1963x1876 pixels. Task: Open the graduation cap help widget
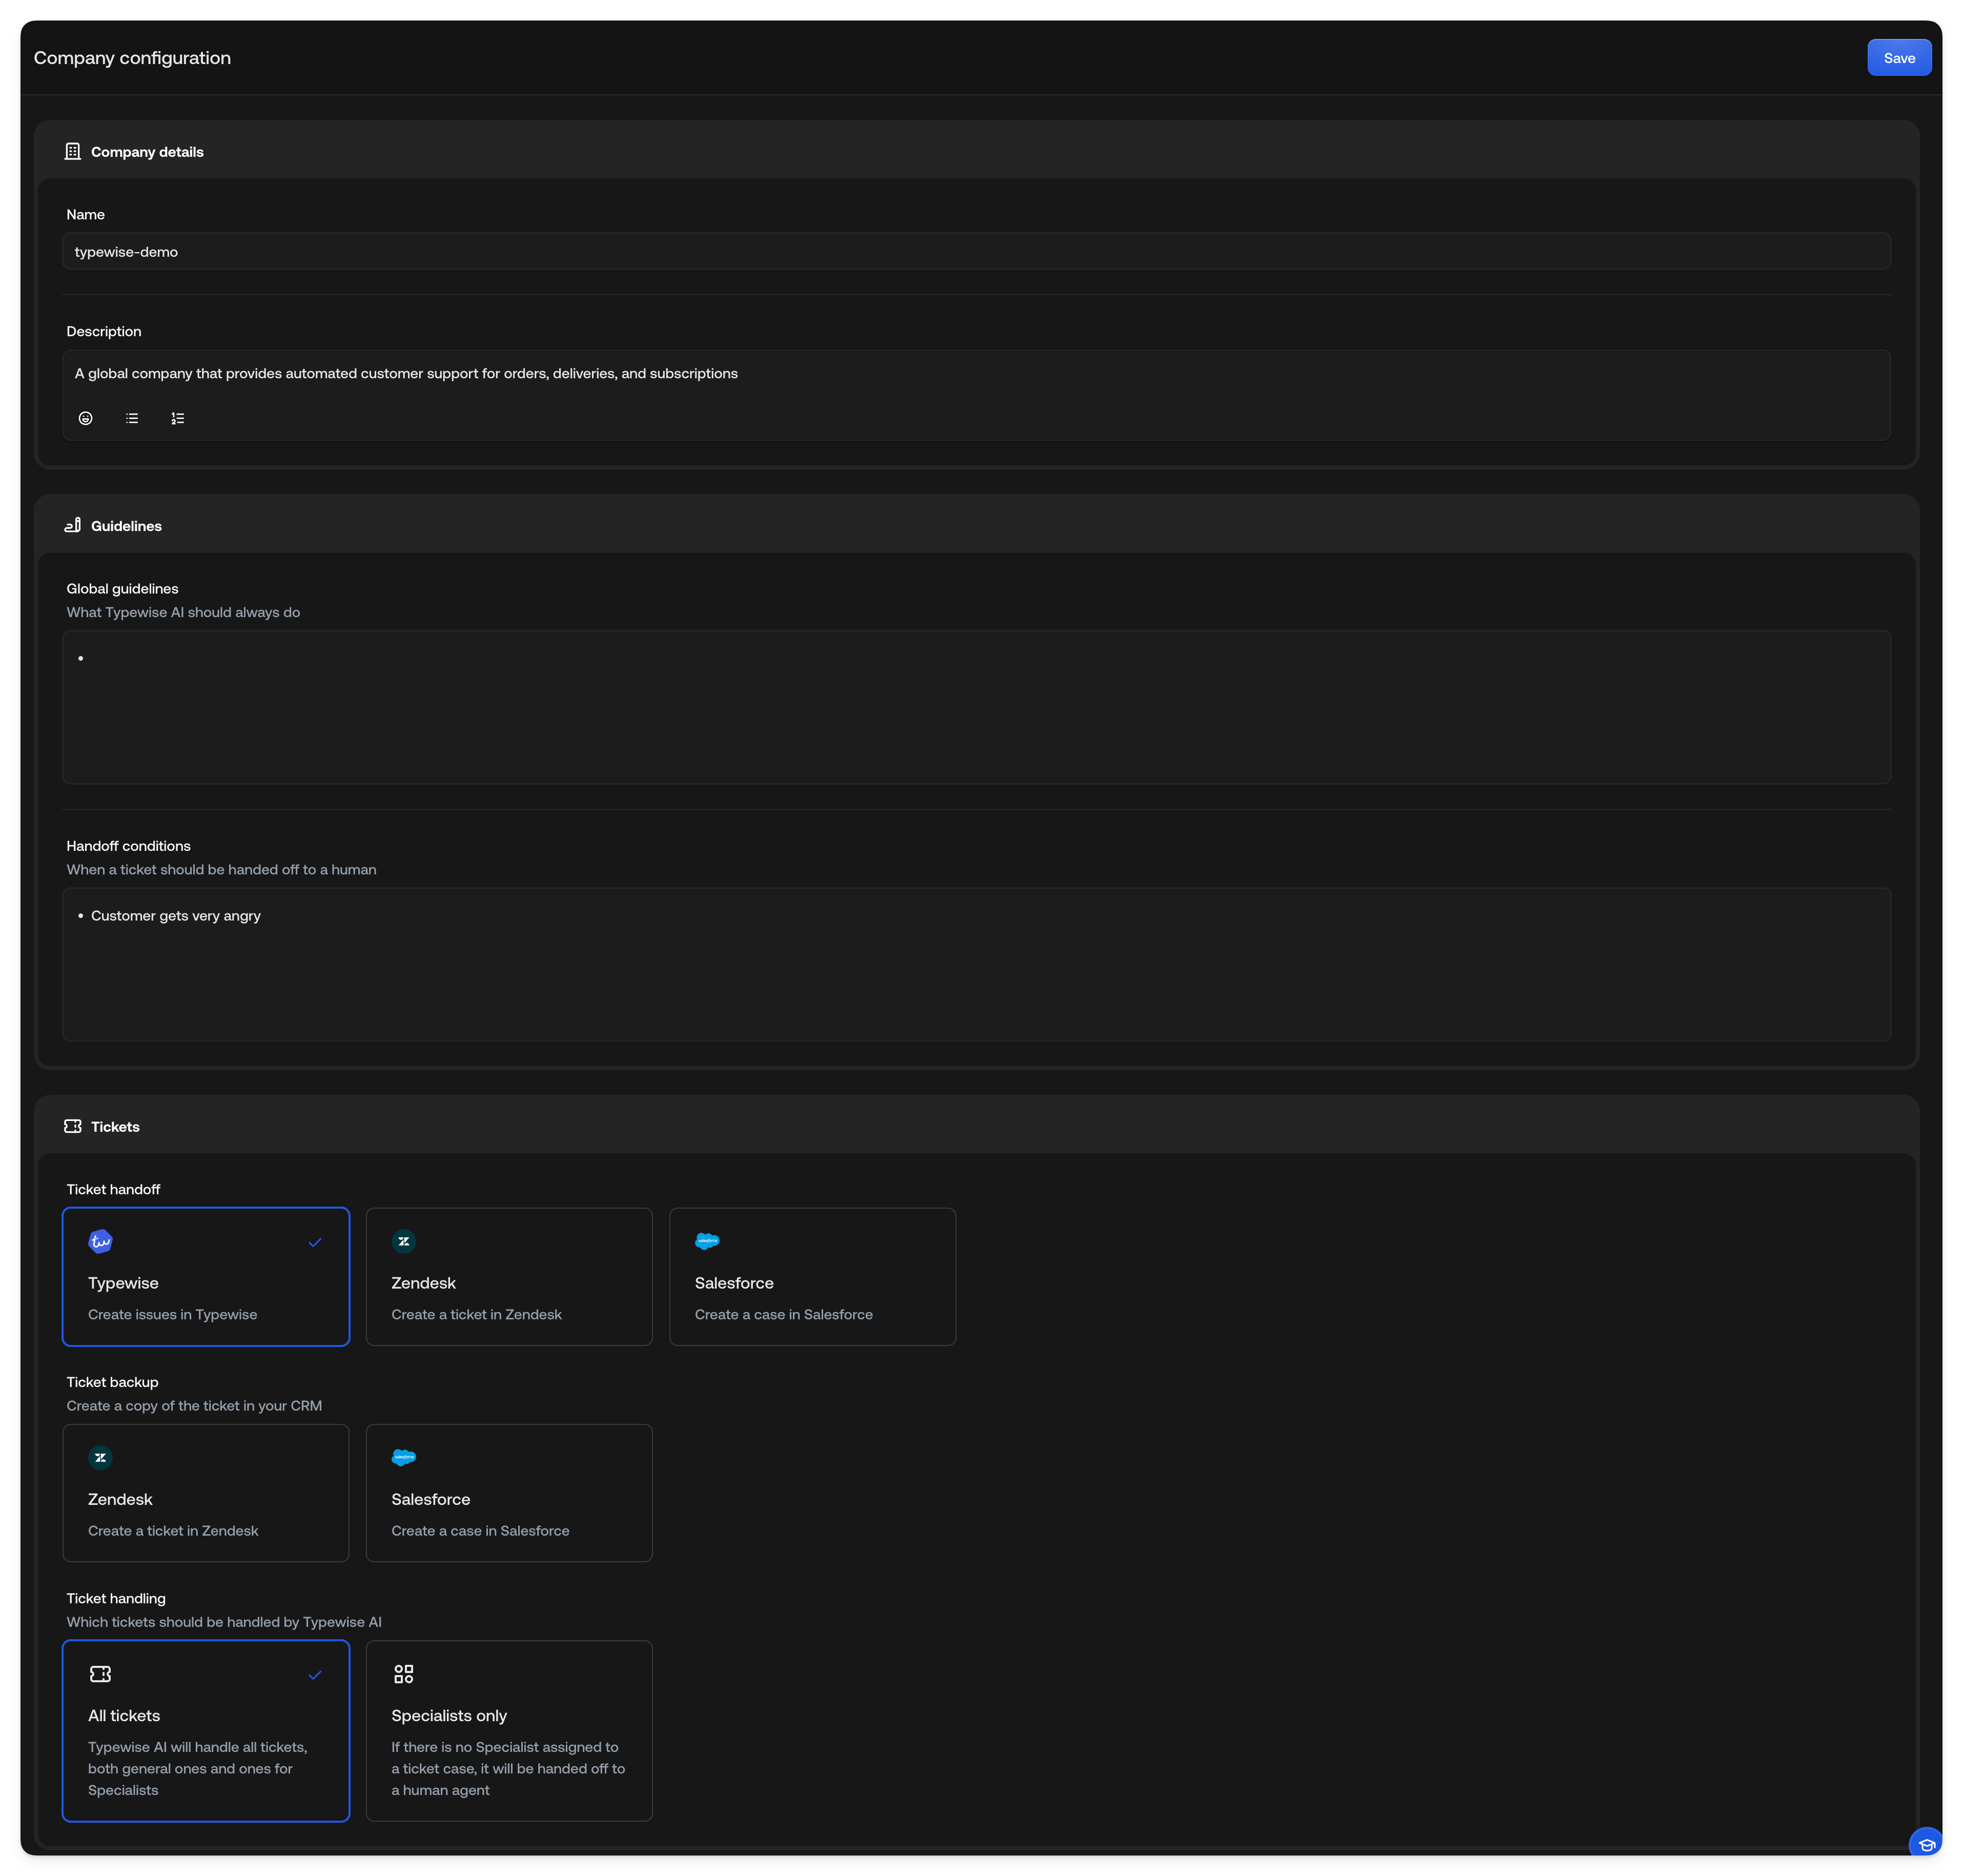(1925, 1841)
